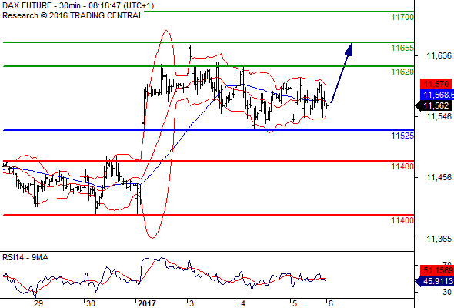The height and width of the screenshot is (308, 454).
Task: Click the black 11,562 current price tag
Action: [x=434, y=105]
